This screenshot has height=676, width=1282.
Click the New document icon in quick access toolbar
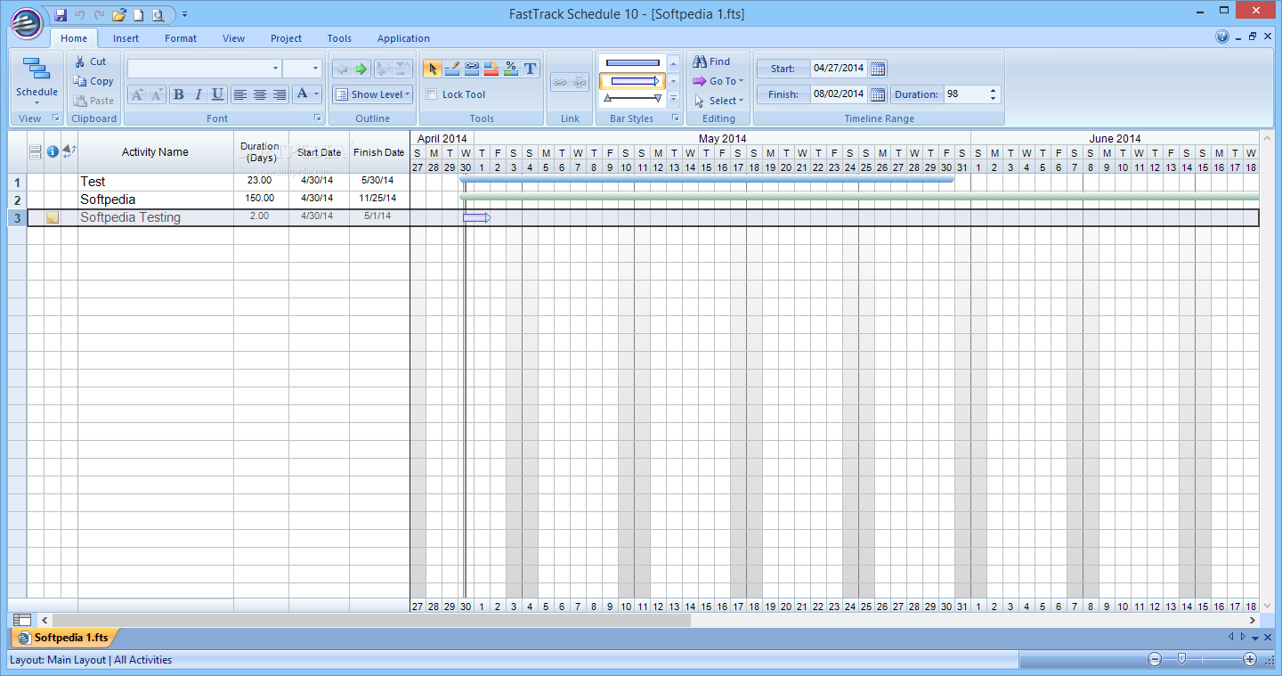(x=138, y=15)
